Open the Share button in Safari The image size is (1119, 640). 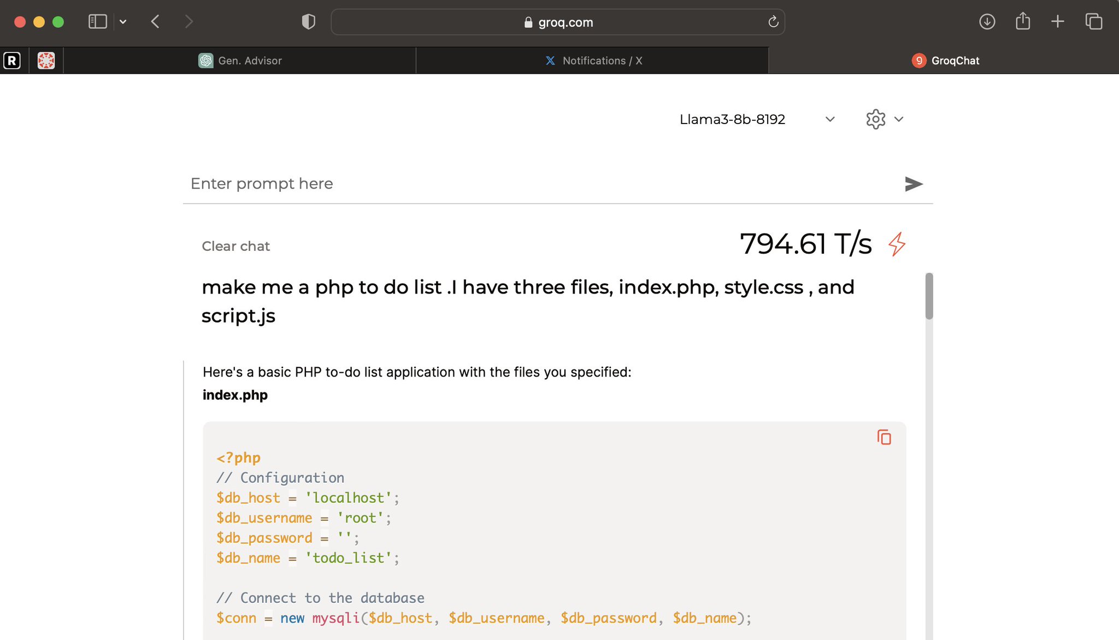pyautogui.click(x=1023, y=22)
